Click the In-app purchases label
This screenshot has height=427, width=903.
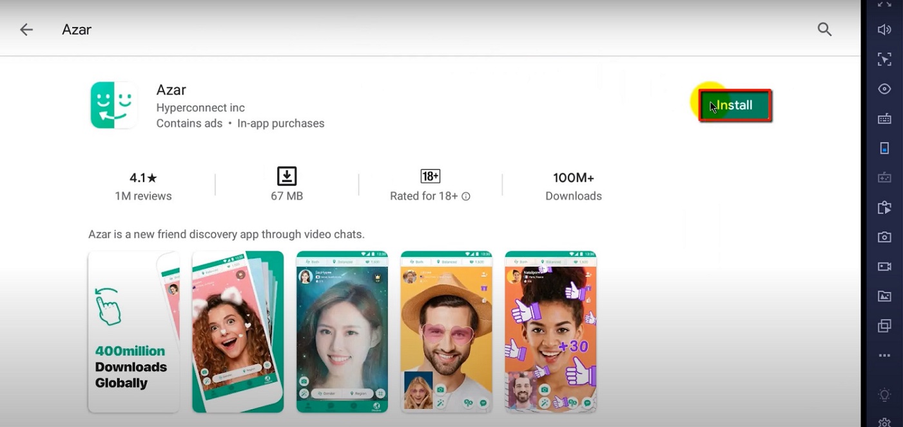tap(280, 123)
